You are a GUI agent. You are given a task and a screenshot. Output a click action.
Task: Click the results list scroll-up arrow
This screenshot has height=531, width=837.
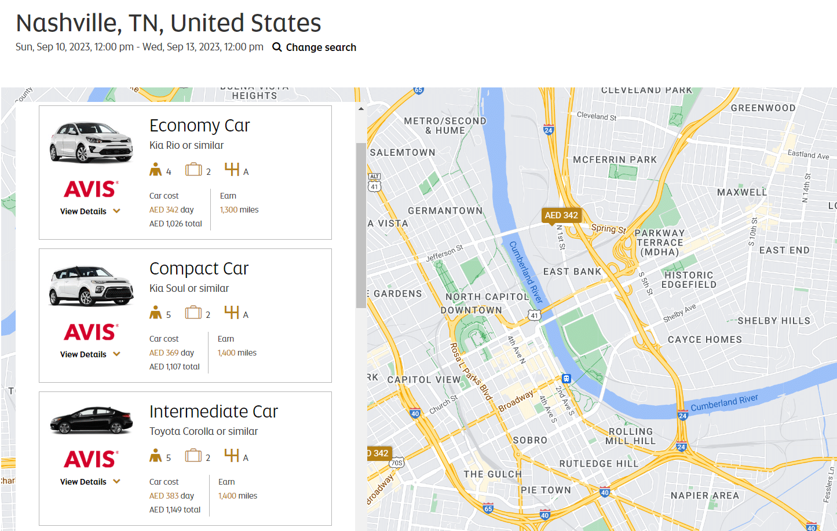[x=361, y=109]
